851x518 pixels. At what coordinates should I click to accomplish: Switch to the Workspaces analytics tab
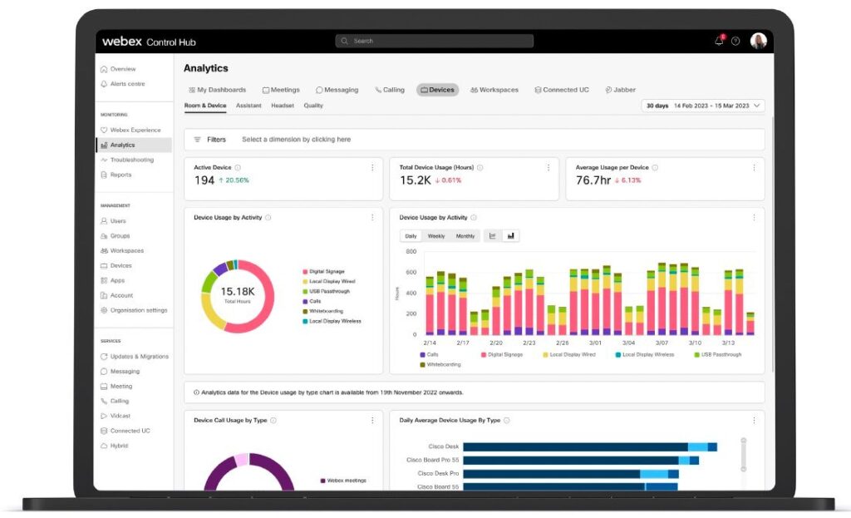(494, 90)
